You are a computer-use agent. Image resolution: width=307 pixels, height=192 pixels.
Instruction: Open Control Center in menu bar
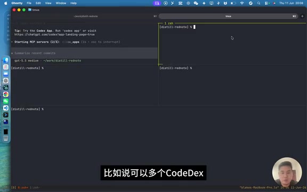pyautogui.click(x=266, y=3)
